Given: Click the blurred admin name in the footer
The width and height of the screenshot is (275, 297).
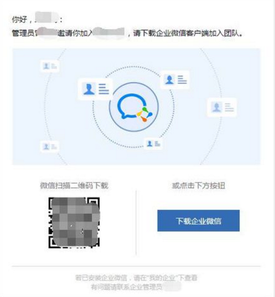Looking at the screenshot, I should coord(172,287).
